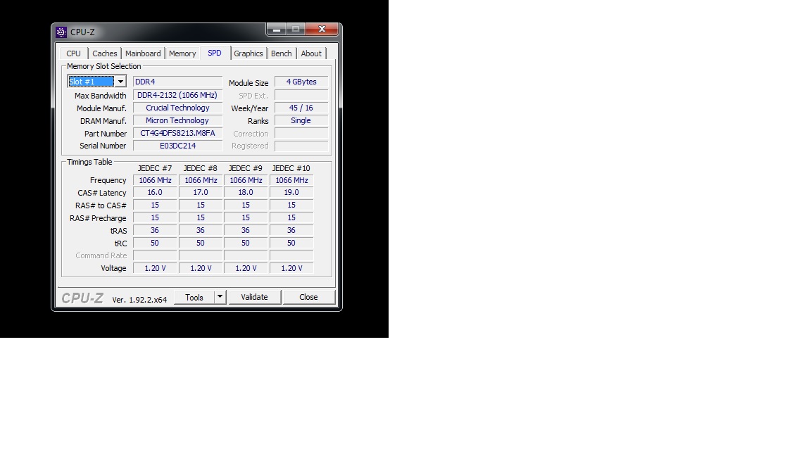811x456 pixels.
Task: Open the Caches tab
Action: coord(104,53)
